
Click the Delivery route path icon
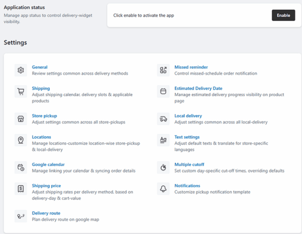point(21,216)
